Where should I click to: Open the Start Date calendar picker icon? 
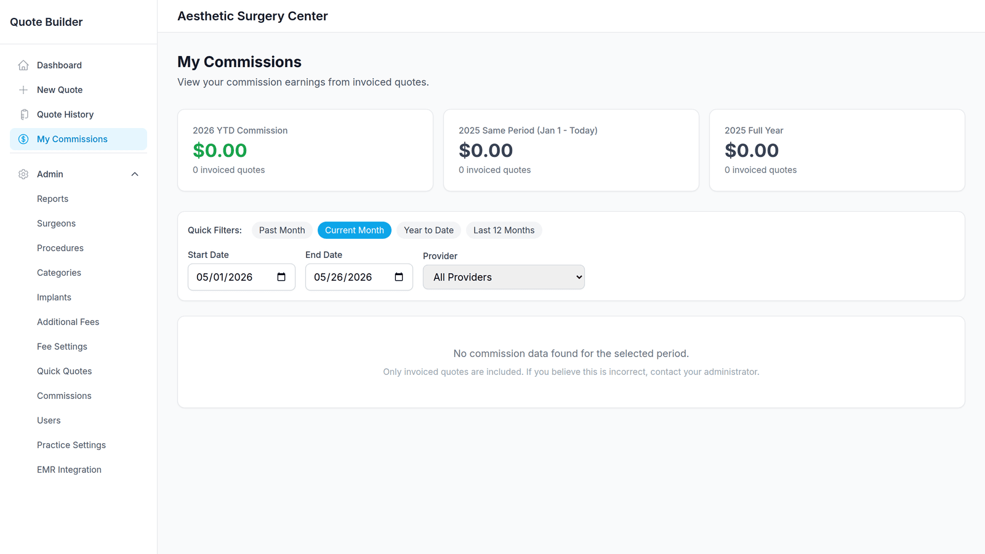pos(281,277)
